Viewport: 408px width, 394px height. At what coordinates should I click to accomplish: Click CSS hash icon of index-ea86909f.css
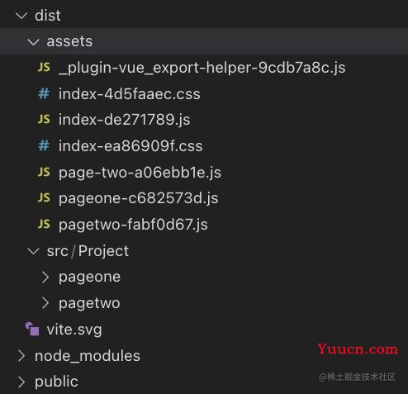tap(44, 145)
